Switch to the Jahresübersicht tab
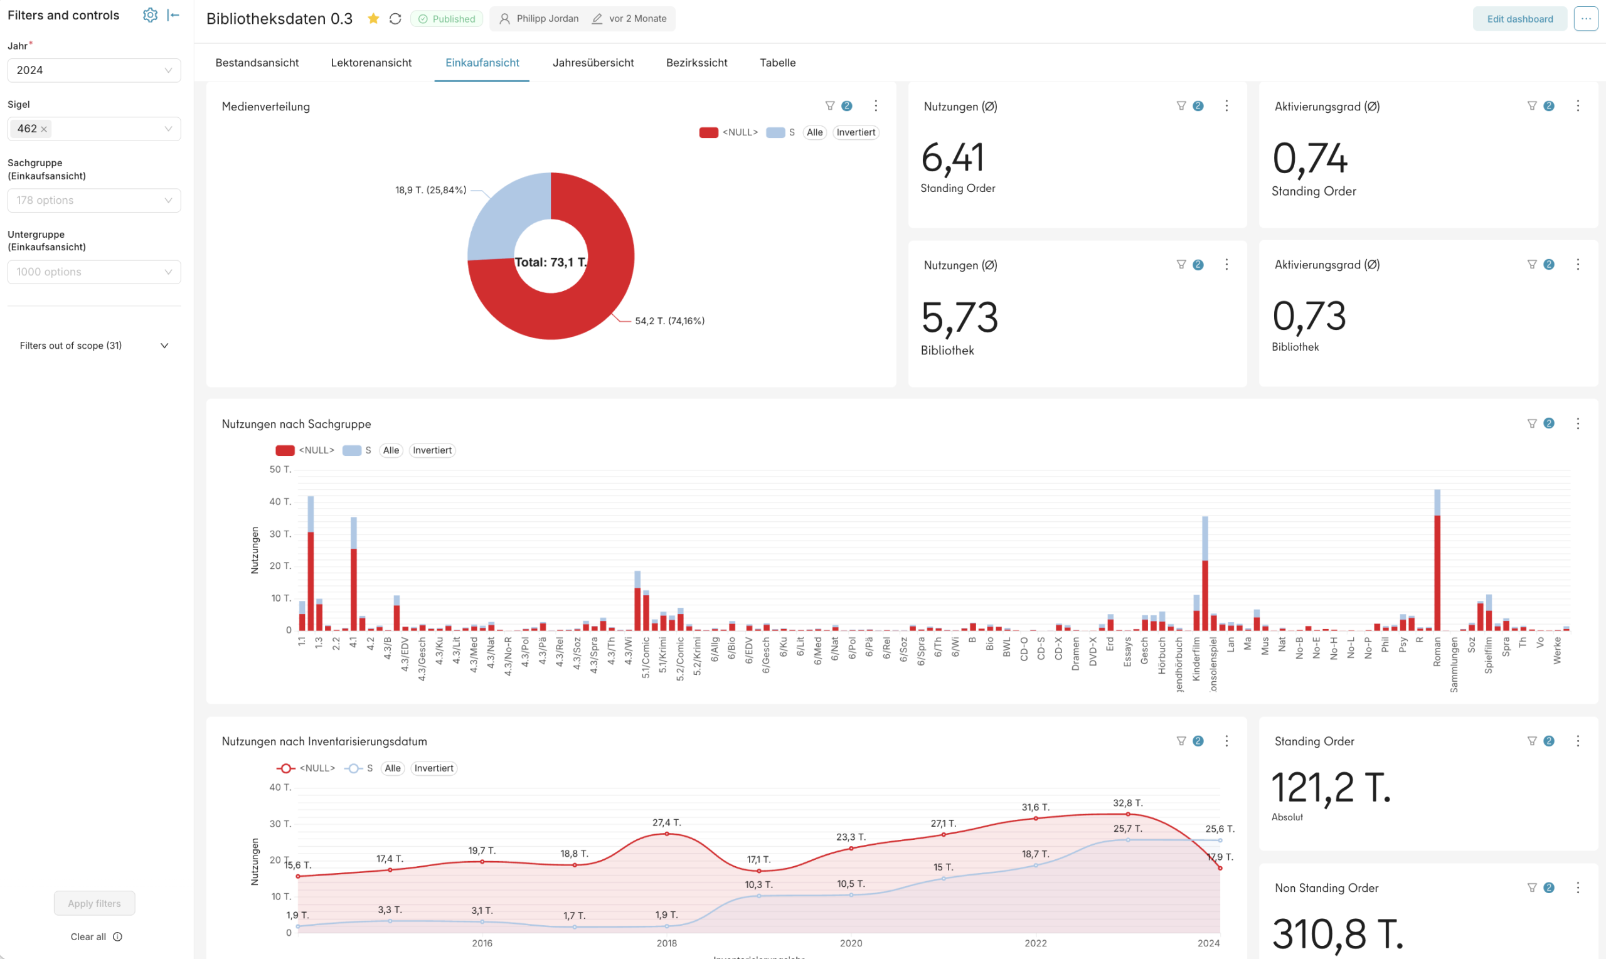This screenshot has width=1606, height=959. pyautogui.click(x=593, y=63)
